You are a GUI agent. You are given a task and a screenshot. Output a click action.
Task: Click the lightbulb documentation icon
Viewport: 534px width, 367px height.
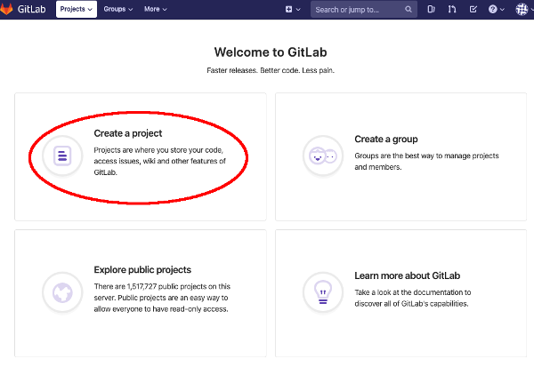click(x=323, y=292)
